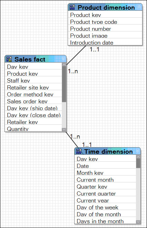Screen dimensions: 147x228
Task: Select relationship line to Product dimension
Action: 76,55
